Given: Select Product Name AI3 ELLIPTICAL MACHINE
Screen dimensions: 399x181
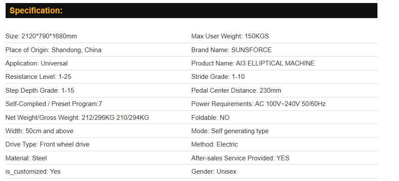Looking at the screenshot, I should point(253,63).
